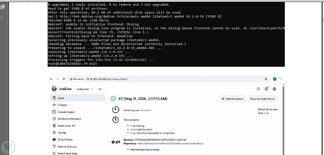Expand the nodejs-test breadcrumb dropdown chevron
324x155 pixels.
[x=92, y=89]
